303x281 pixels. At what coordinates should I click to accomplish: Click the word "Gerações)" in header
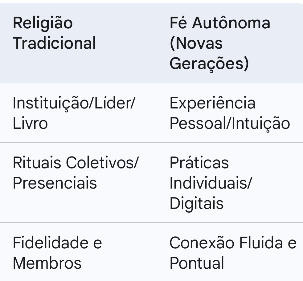click(x=209, y=63)
